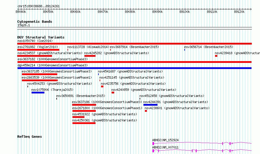Click the 89100k ruler position

[x=185, y=12]
